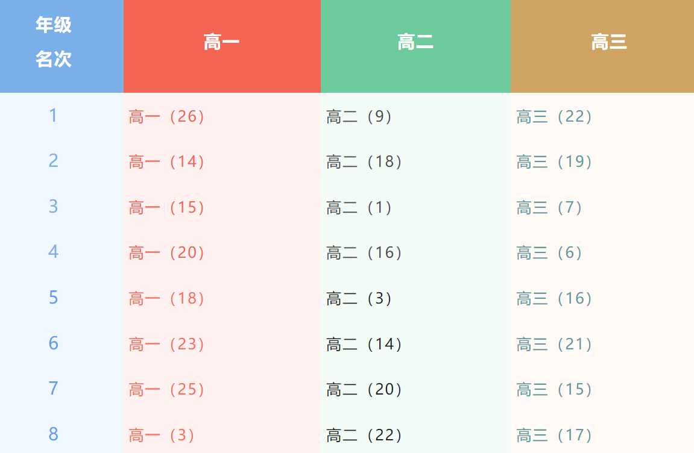Select the 高三 column header
The height and width of the screenshot is (453, 694).
click(x=609, y=43)
